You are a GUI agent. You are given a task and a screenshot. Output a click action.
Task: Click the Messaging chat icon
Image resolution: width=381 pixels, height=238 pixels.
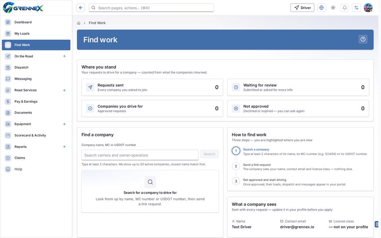8,79
